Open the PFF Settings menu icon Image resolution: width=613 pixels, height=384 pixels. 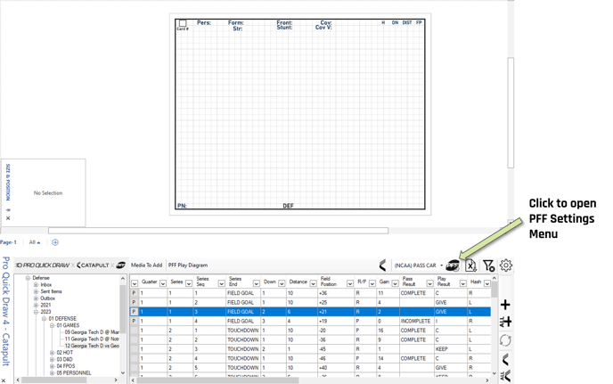coord(453,266)
